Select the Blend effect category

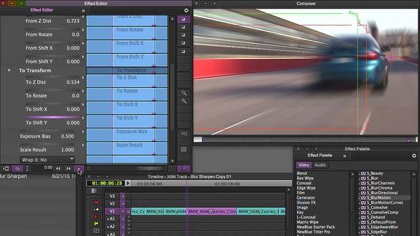[302, 173]
